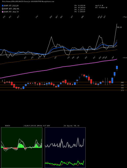
Task: Open the dark blue ADX chart panel
Action: tap(65, 148)
